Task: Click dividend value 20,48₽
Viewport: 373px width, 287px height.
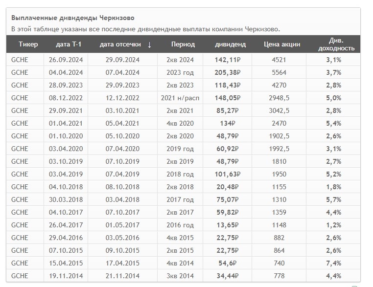Action: click(228, 187)
